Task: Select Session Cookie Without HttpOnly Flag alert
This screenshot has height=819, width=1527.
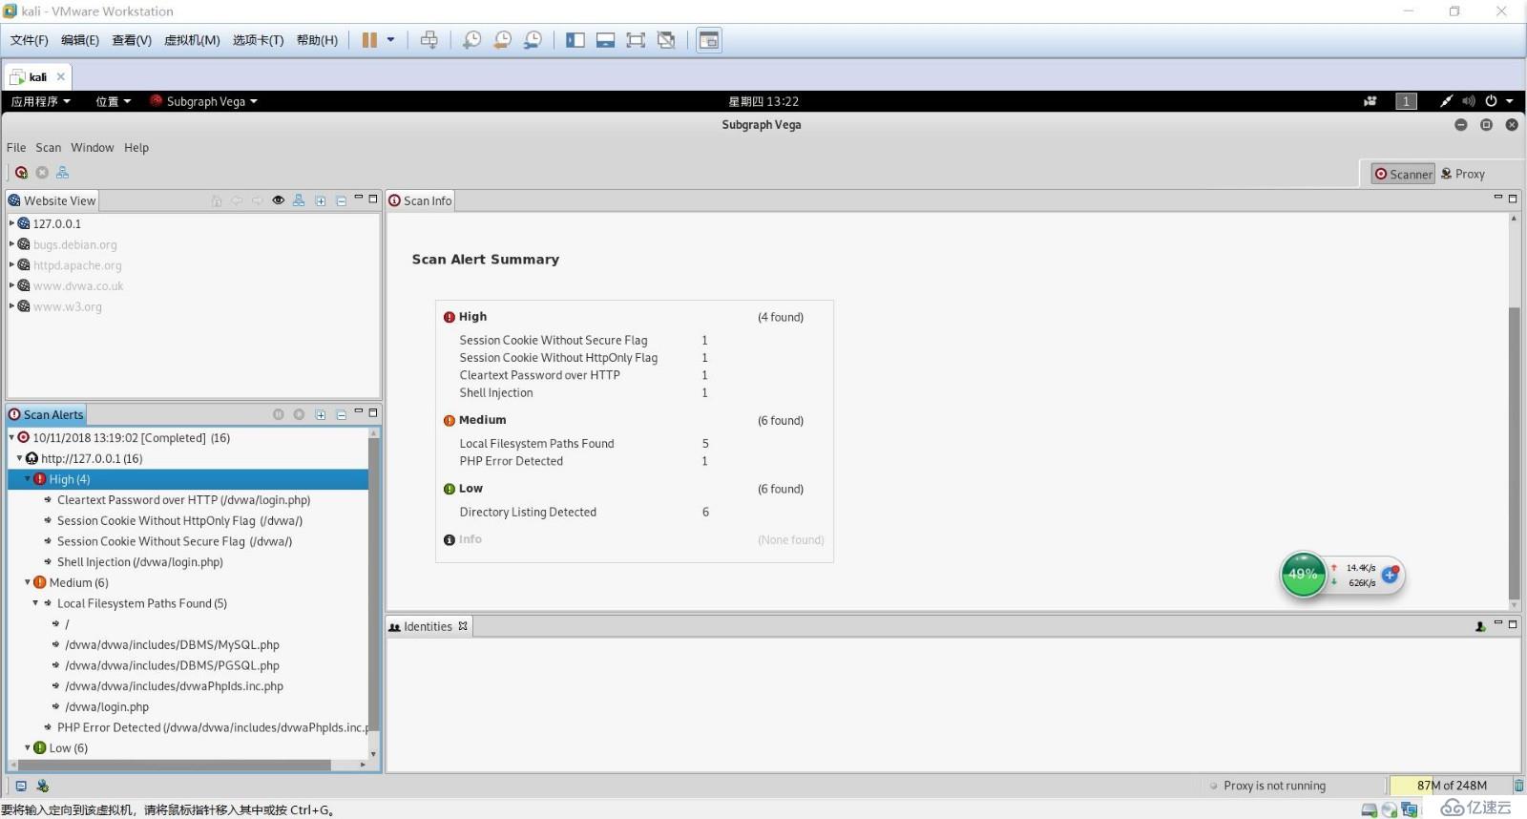Action: [x=179, y=521]
